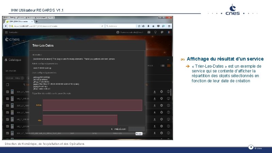272x153 pixels.
Task: Uncheck the fourth result row checkbox
Action: pos(7,113)
